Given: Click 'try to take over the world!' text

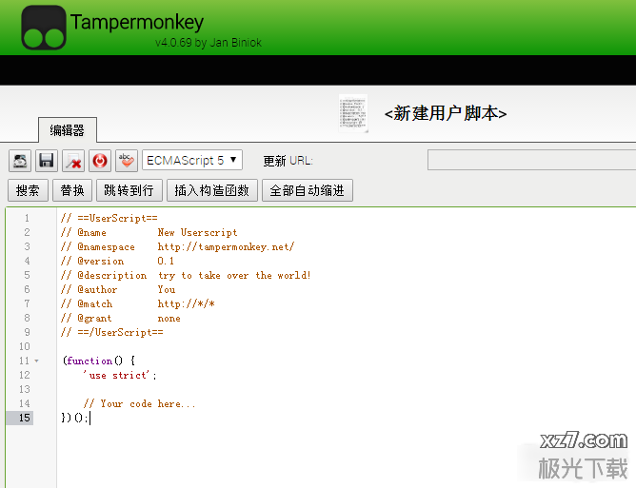Looking at the screenshot, I should (x=234, y=275).
